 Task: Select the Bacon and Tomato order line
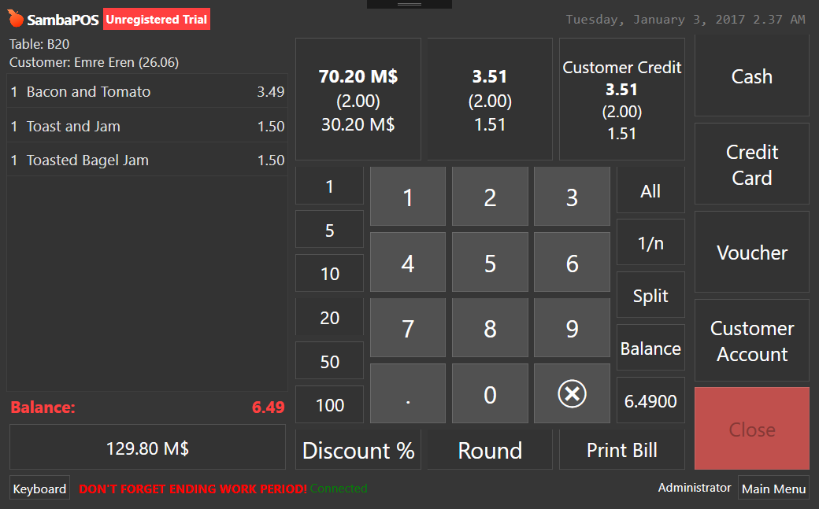[146, 91]
